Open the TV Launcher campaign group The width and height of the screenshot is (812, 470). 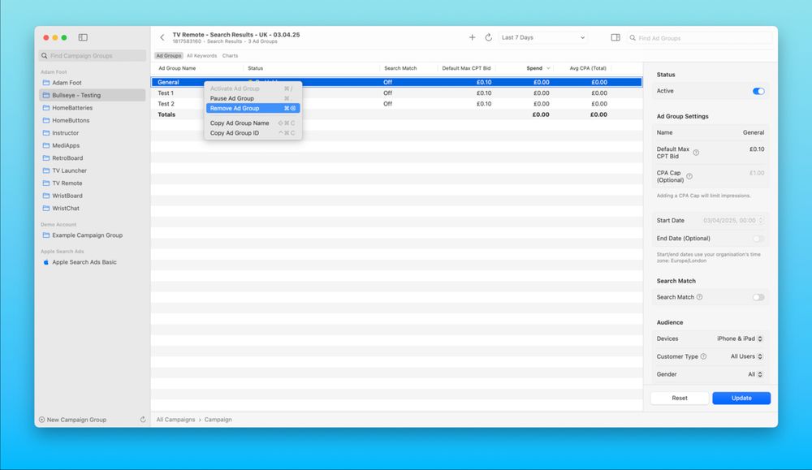click(x=93, y=170)
